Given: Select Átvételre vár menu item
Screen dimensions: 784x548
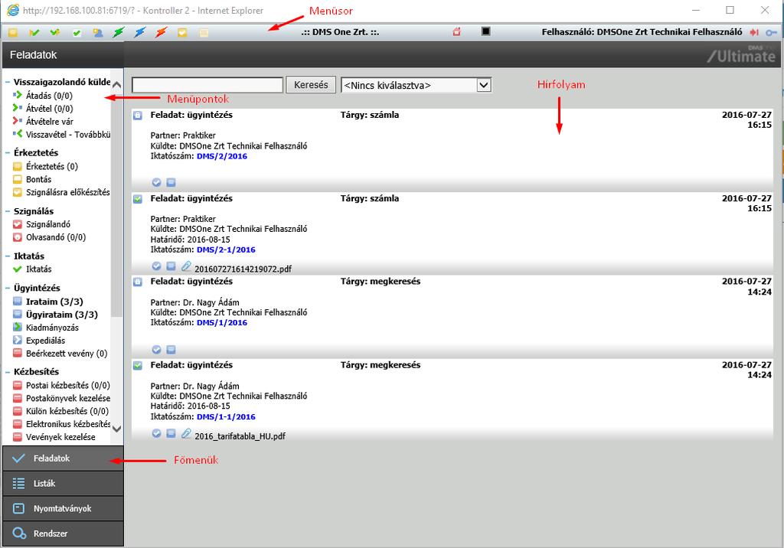Looking at the screenshot, I should (49, 122).
